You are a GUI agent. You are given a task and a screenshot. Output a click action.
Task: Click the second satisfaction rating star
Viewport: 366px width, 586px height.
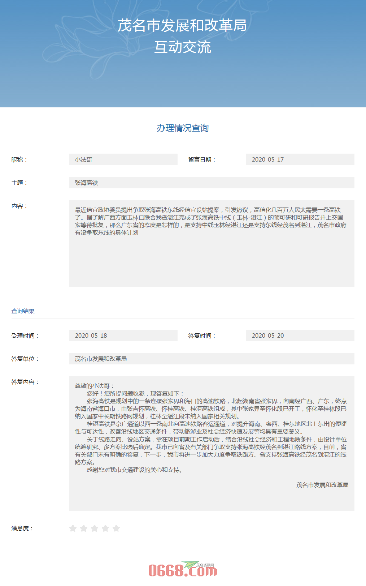tap(84, 529)
